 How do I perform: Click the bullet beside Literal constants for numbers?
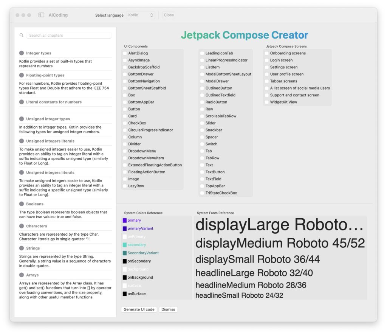click(22, 102)
